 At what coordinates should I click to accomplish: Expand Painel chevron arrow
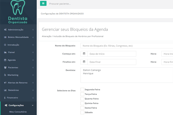click(x=33, y=52)
